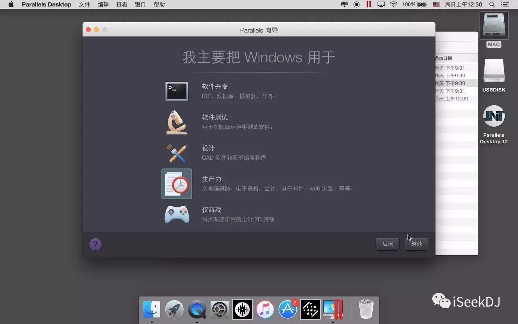This screenshot has width=518, height=324.
Task: Select the 软件开发 option label
Action: click(215, 87)
